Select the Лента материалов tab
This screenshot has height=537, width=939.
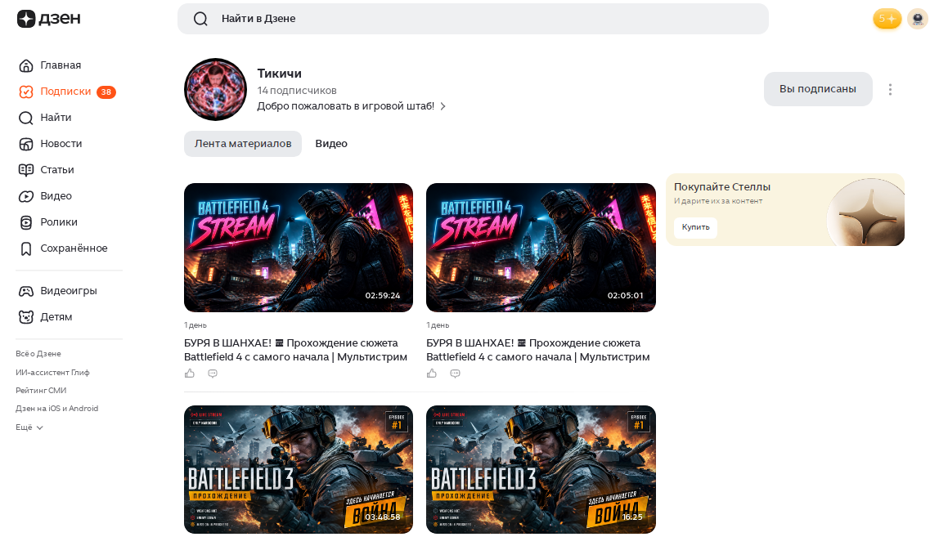(x=243, y=144)
